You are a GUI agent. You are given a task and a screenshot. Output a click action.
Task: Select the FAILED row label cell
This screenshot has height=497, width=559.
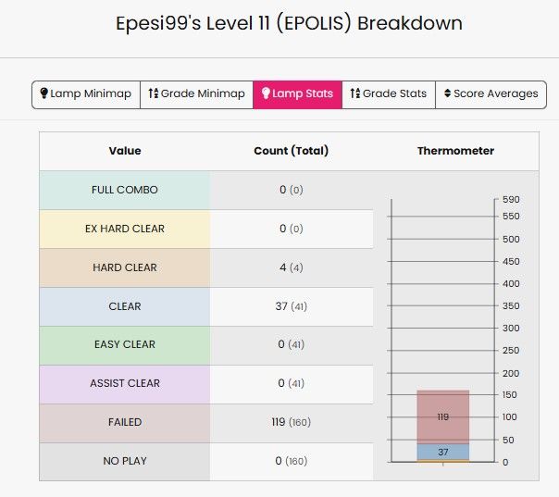[x=125, y=422]
